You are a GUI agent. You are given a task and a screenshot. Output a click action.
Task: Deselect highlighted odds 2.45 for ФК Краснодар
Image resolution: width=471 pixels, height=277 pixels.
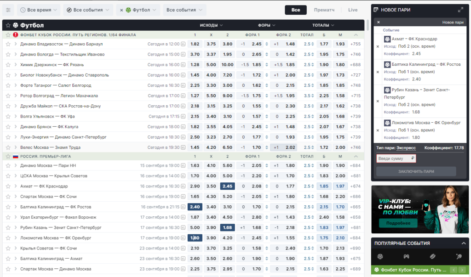tap(227, 187)
